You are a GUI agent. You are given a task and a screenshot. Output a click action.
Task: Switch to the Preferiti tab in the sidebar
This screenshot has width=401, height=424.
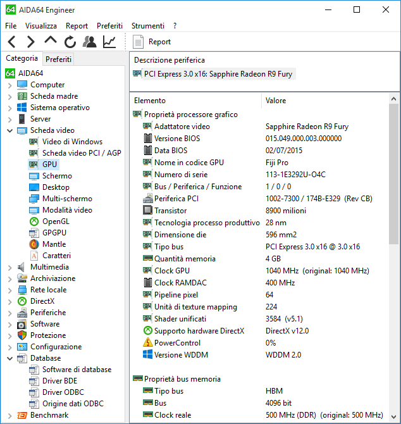(58, 59)
